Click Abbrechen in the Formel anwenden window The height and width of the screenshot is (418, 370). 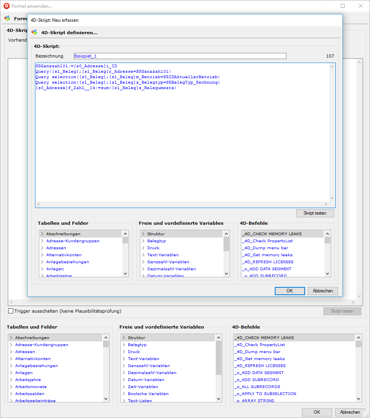350,412
